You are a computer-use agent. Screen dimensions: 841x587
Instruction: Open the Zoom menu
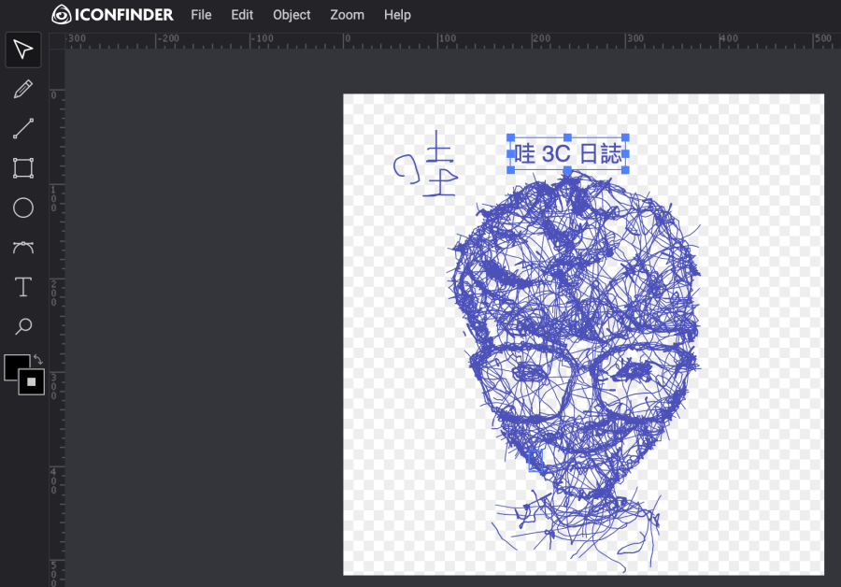347,15
